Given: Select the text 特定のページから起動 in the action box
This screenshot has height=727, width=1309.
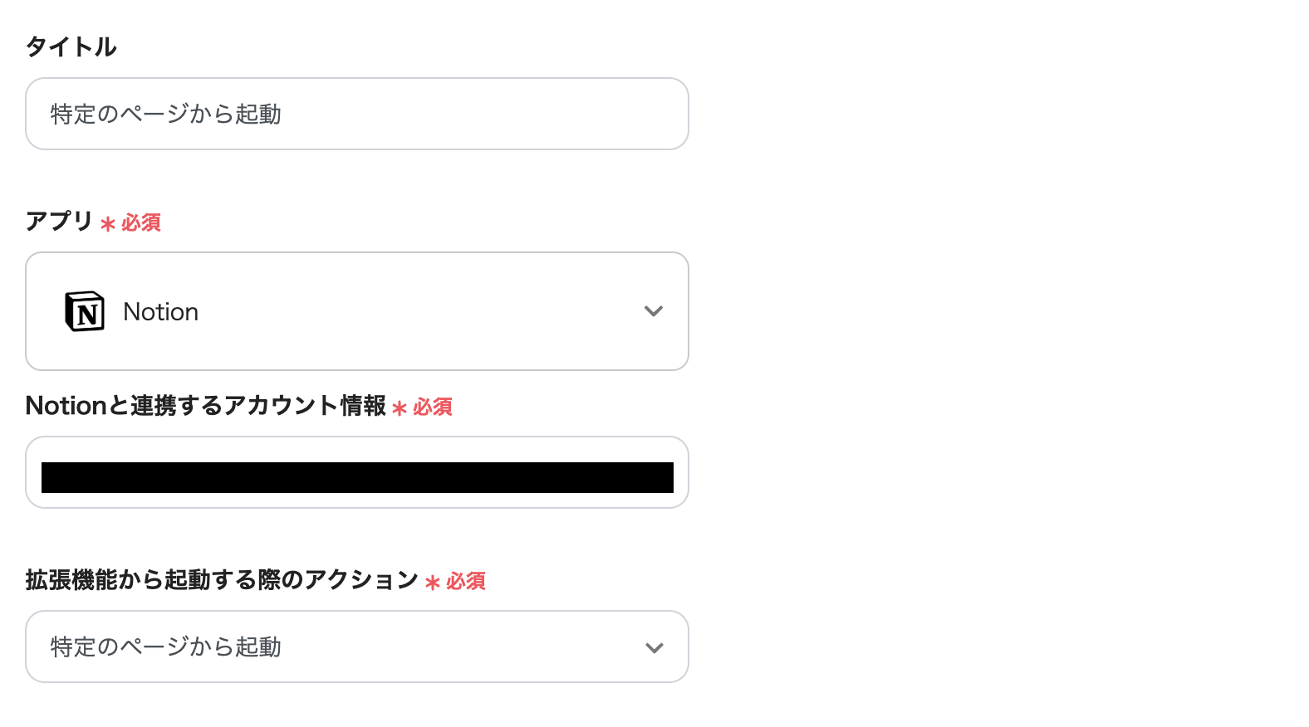Looking at the screenshot, I should click(x=164, y=646).
